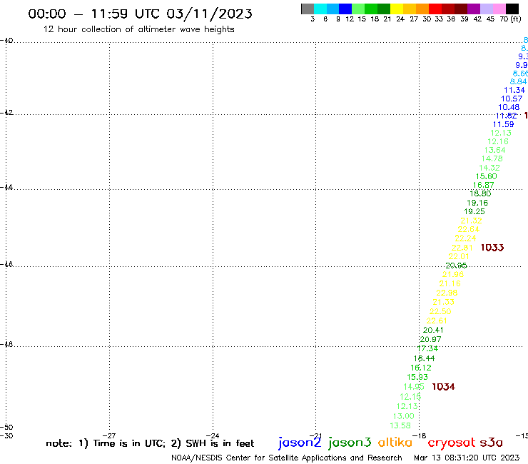Viewport: 528px width, 464px height.
Task: Click the 11.34 wave height value
Action: (x=514, y=91)
